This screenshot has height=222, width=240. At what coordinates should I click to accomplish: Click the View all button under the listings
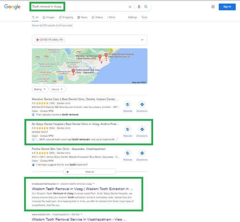click(x=90, y=172)
